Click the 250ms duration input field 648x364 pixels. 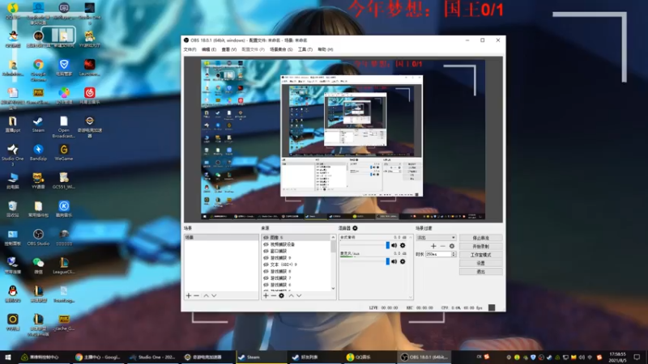[438, 254]
